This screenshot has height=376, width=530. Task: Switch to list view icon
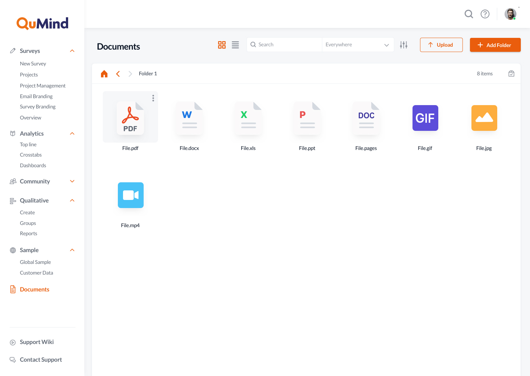pyautogui.click(x=235, y=45)
